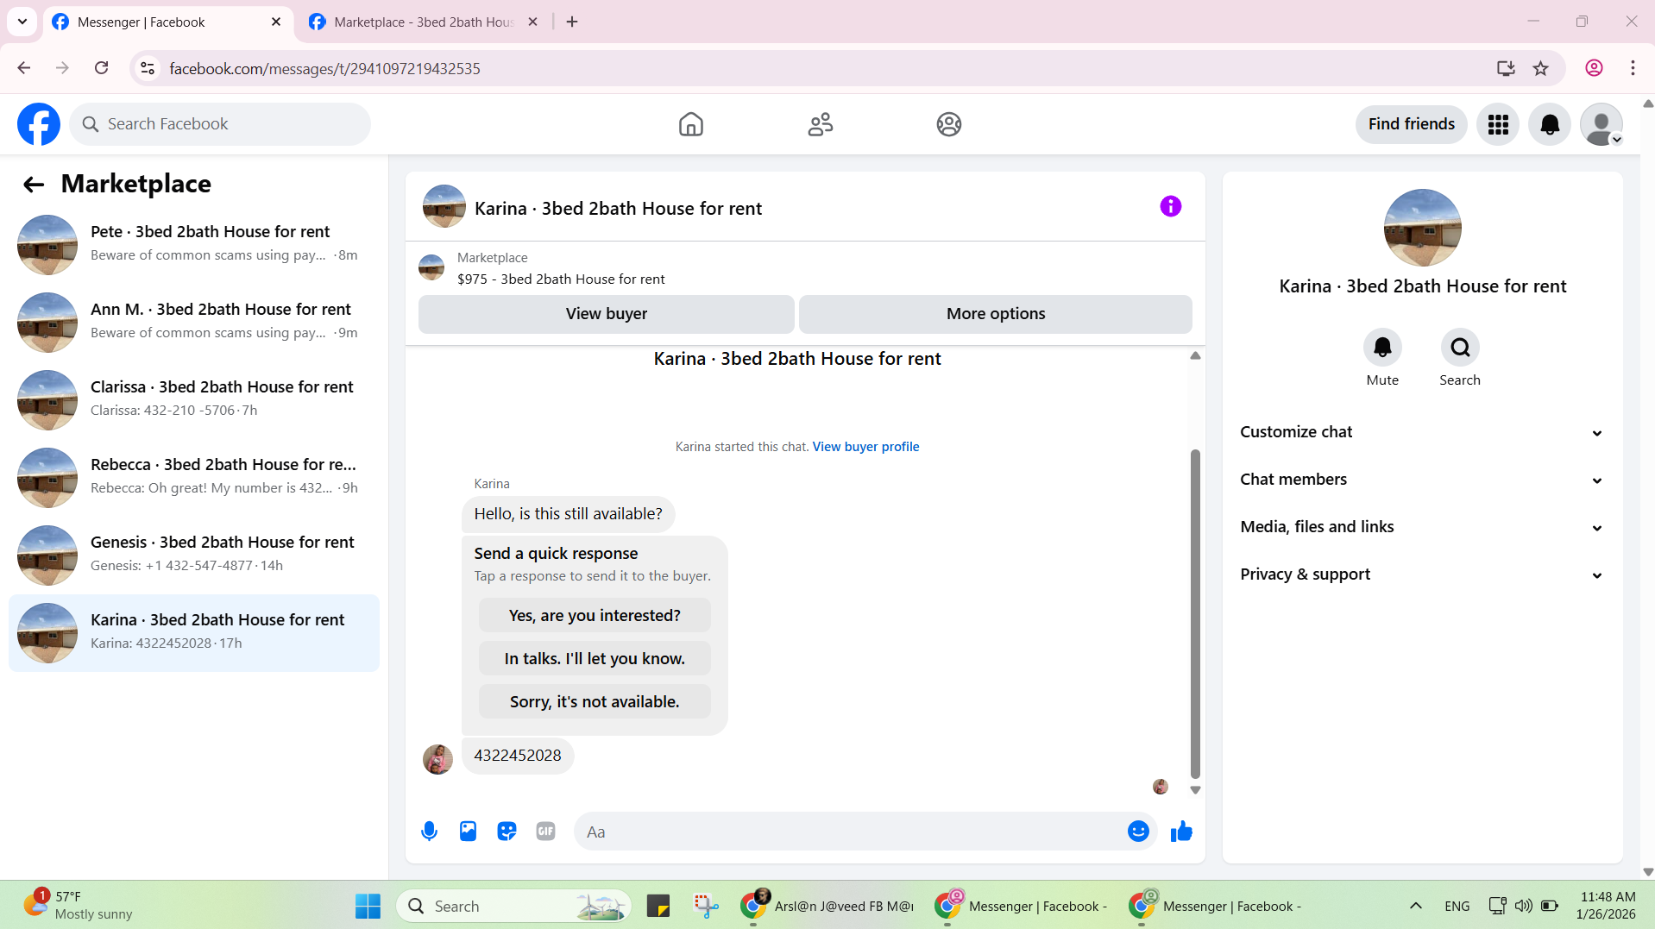Click the chat scroll down arrow
This screenshot has width=1655, height=929.
point(1195,790)
